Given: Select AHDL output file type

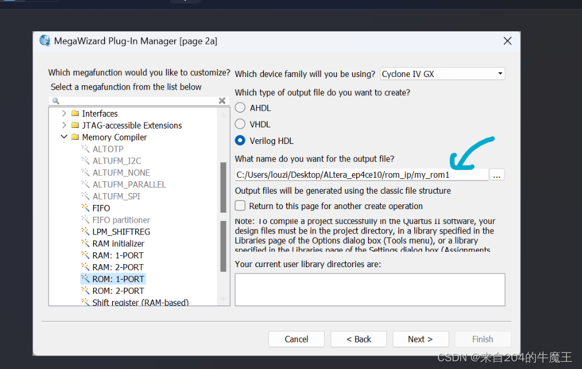Looking at the screenshot, I should (x=240, y=108).
